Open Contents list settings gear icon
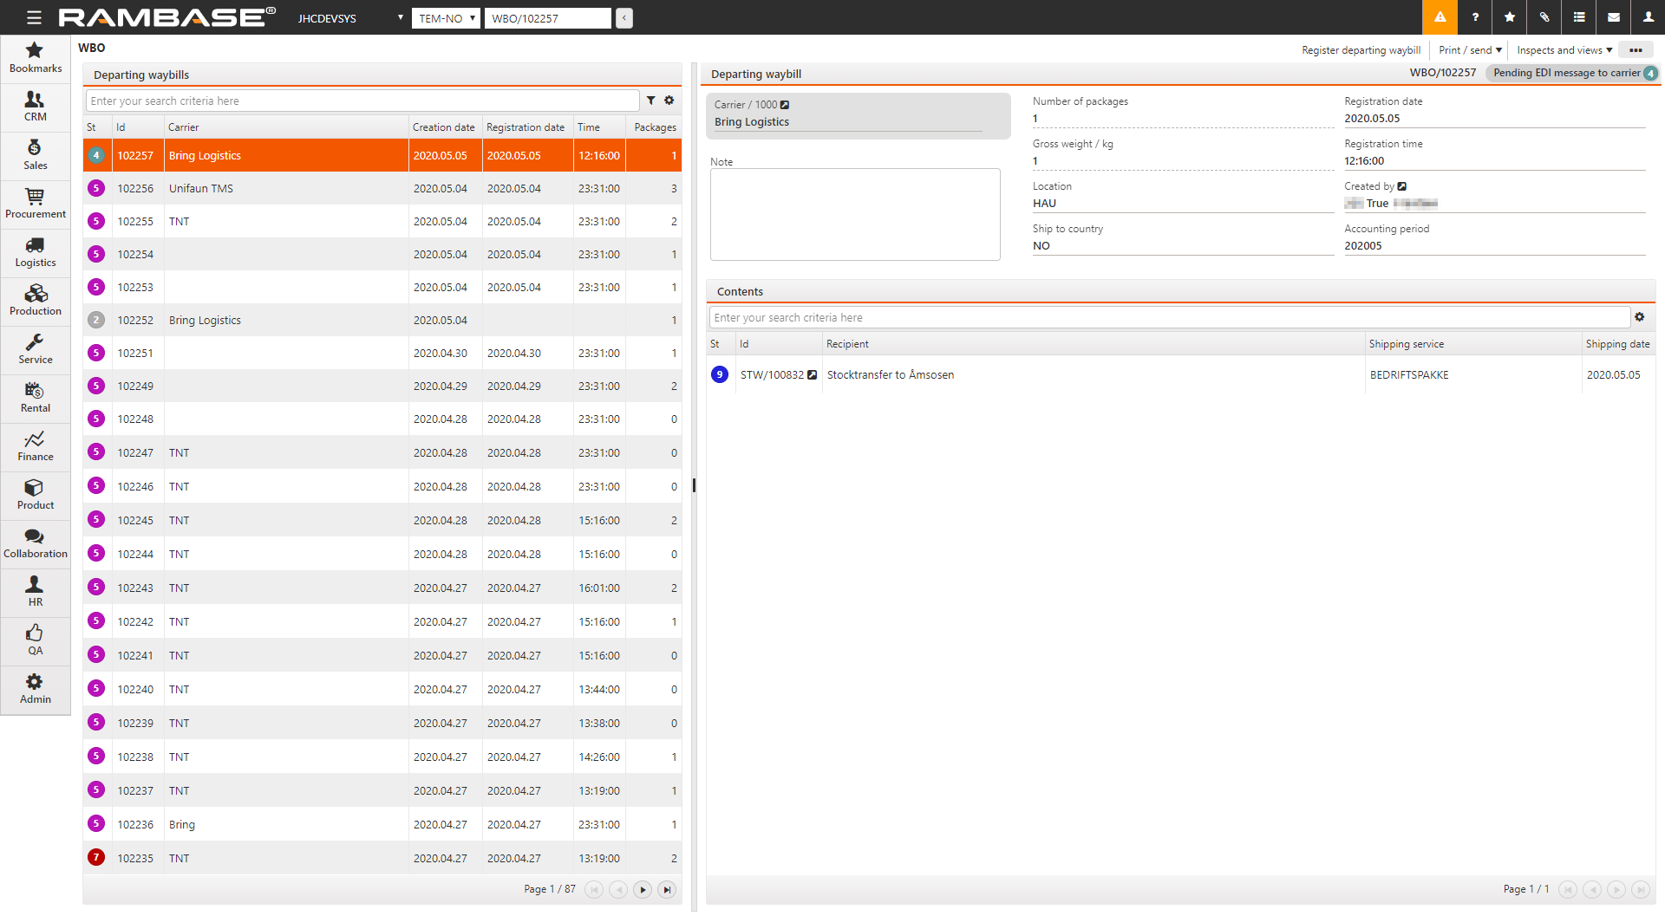Viewport: 1665px width, 916px height. (x=1639, y=317)
